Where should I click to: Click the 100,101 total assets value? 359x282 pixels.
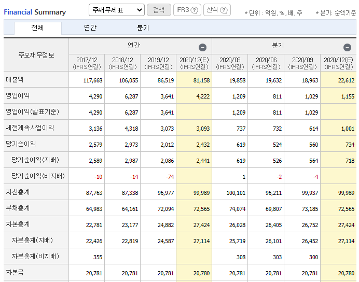point(236,193)
